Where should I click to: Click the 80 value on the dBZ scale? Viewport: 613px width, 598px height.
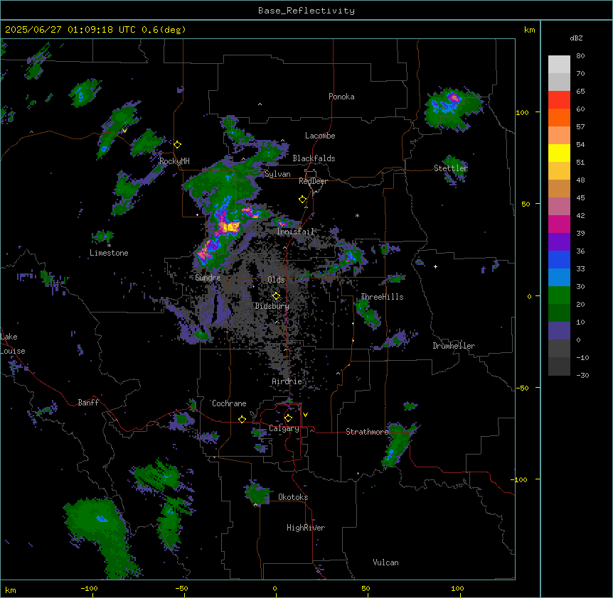point(580,56)
